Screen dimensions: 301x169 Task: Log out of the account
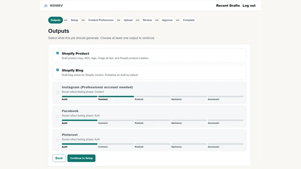pyautogui.click(x=249, y=6)
